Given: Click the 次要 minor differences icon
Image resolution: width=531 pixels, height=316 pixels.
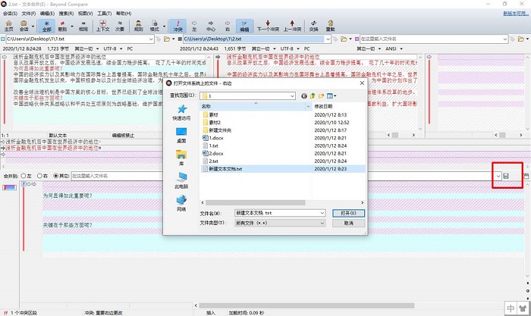Looking at the screenshot, I should [120, 26].
